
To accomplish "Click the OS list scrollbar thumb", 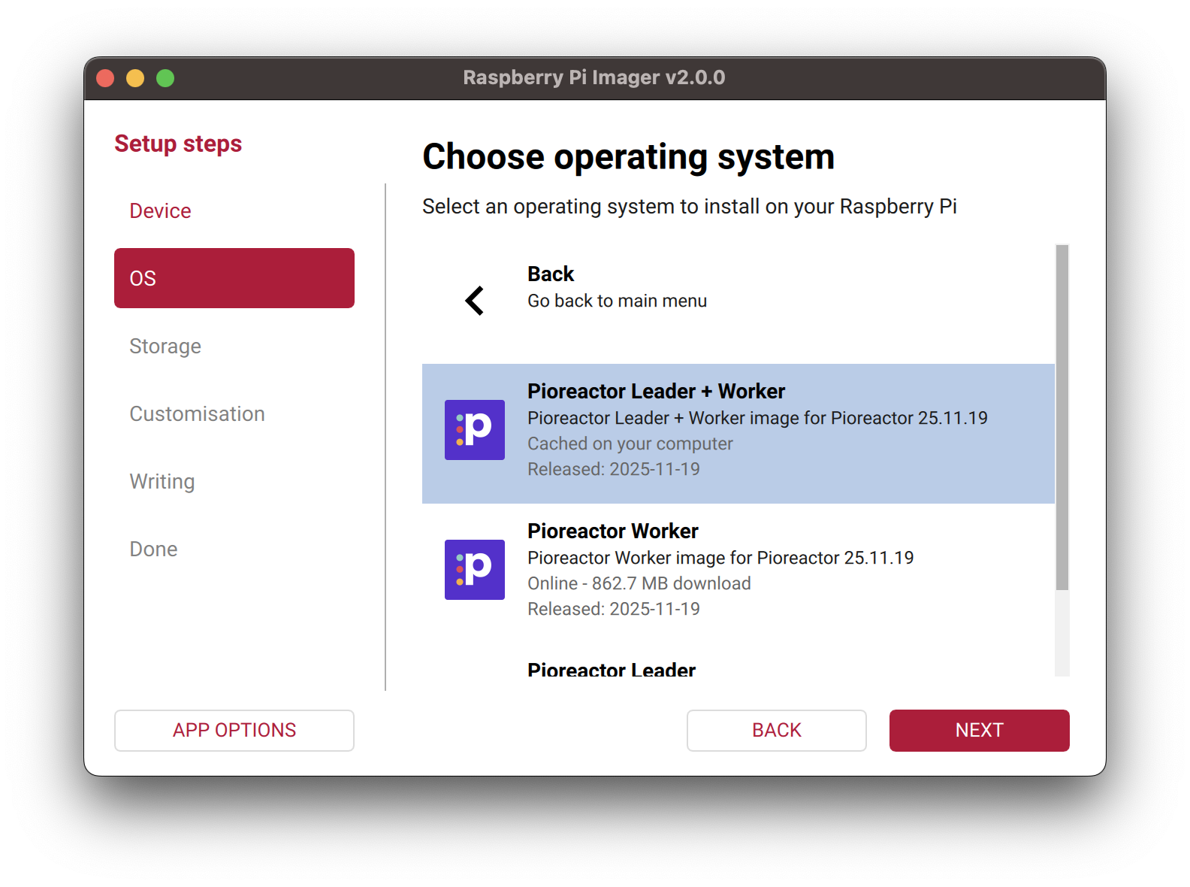I will coord(1062,417).
